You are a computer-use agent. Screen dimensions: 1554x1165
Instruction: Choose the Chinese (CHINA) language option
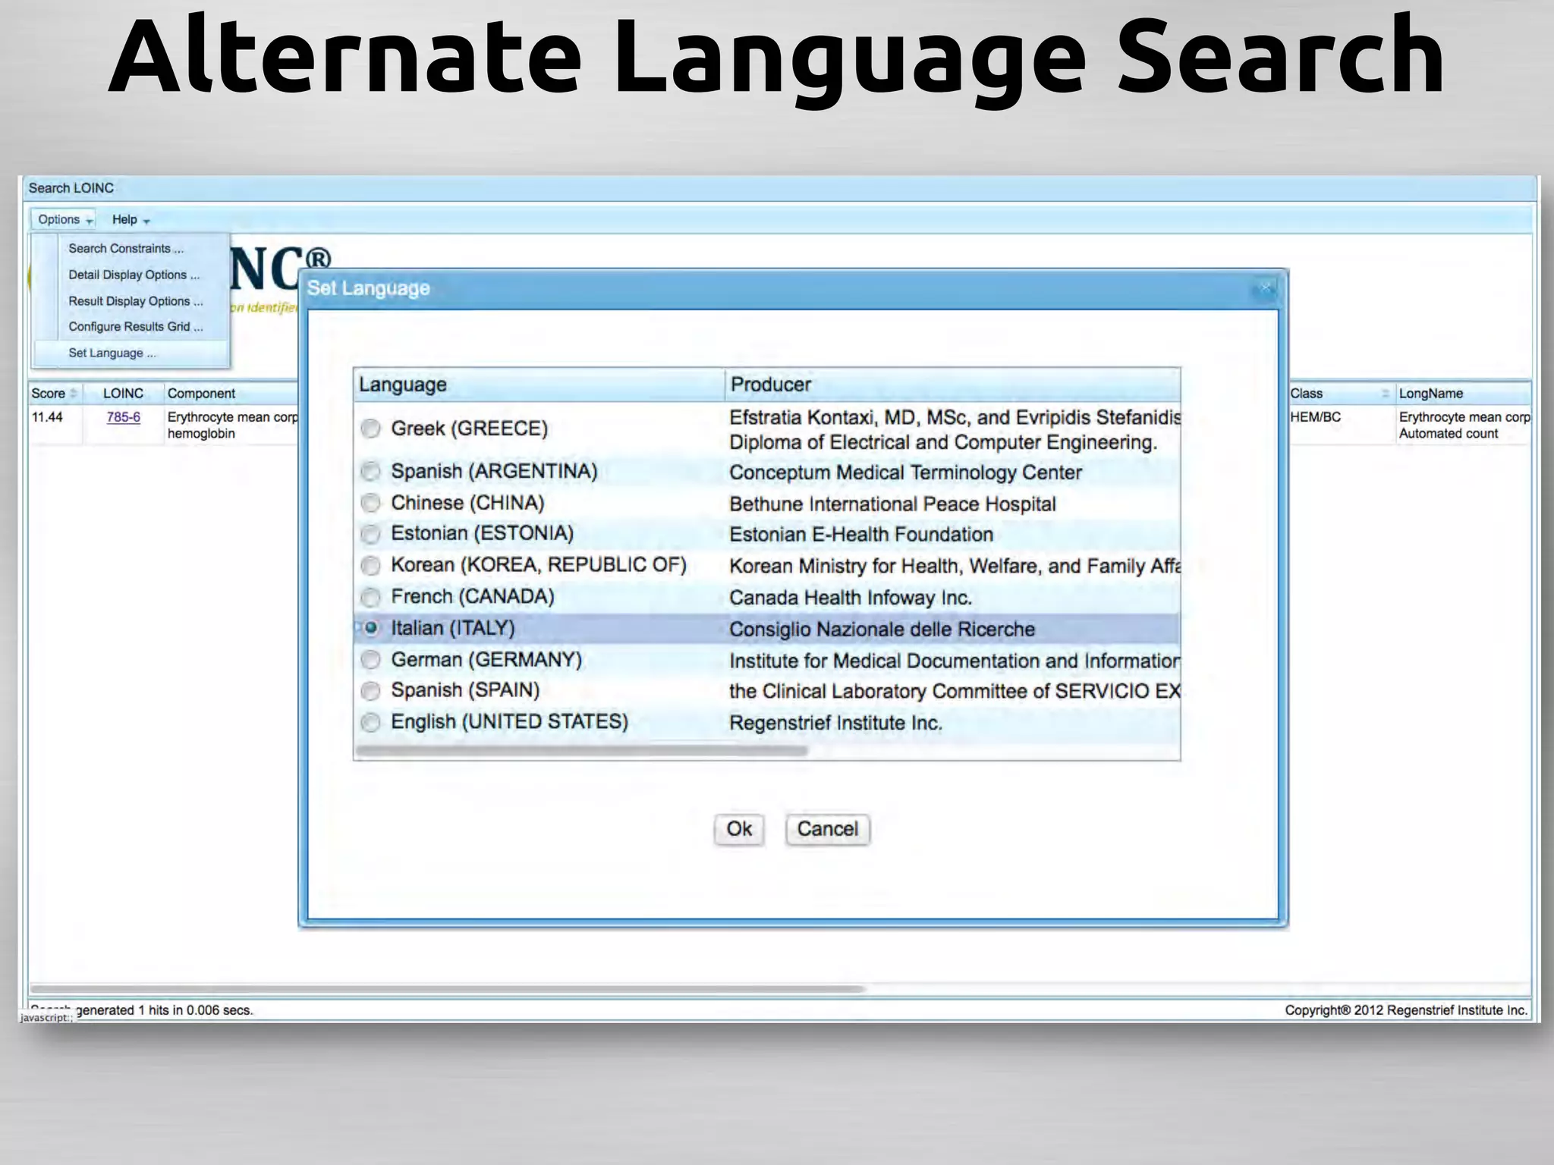click(370, 503)
